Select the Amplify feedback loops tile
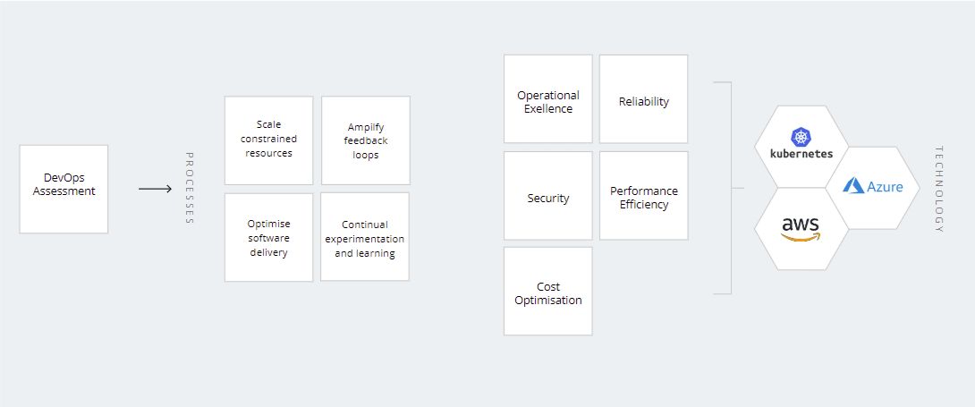The width and height of the screenshot is (975, 407). point(365,140)
